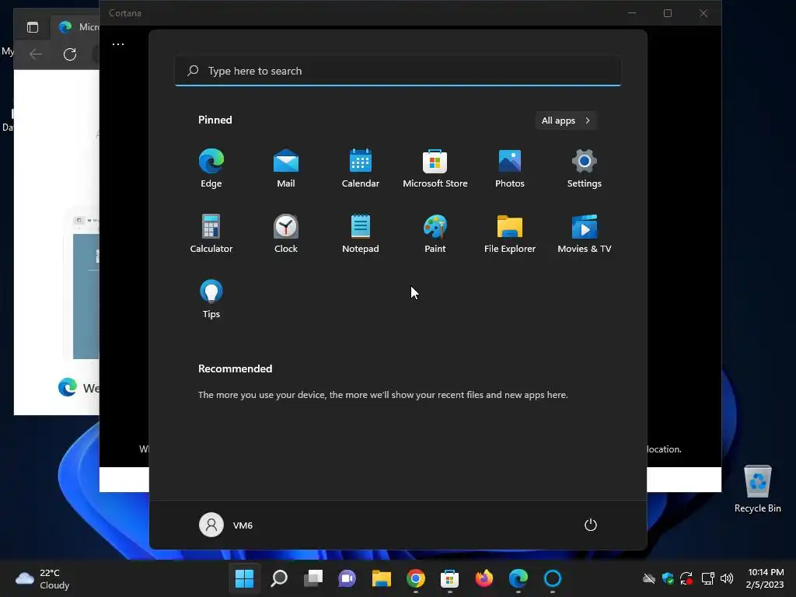Switch to Cortana on the taskbar
The height and width of the screenshot is (597, 796).
coord(553,578)
